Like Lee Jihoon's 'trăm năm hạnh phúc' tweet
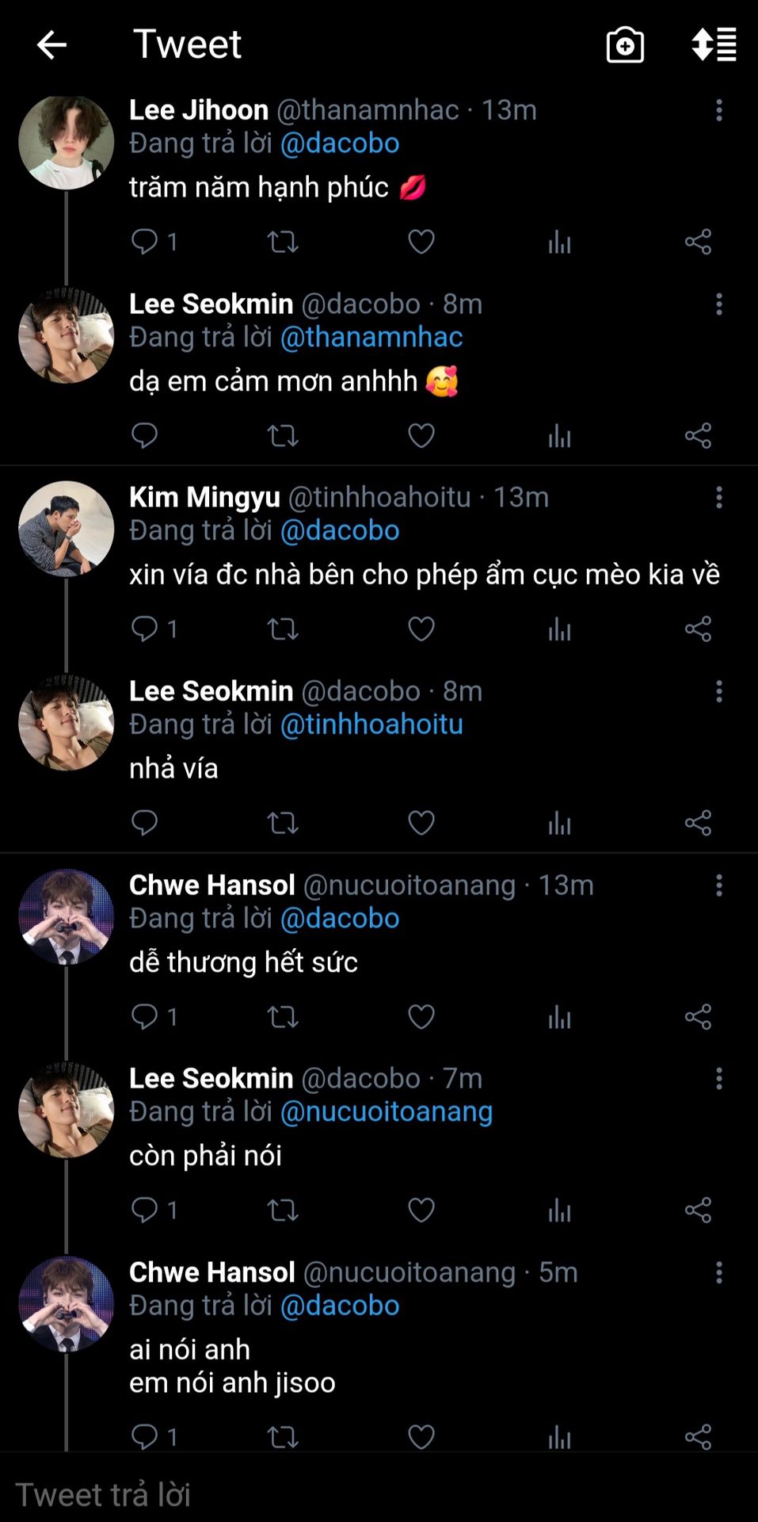 pos(421,241)
